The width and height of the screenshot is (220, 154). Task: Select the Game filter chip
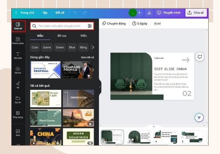click(47, 47)
